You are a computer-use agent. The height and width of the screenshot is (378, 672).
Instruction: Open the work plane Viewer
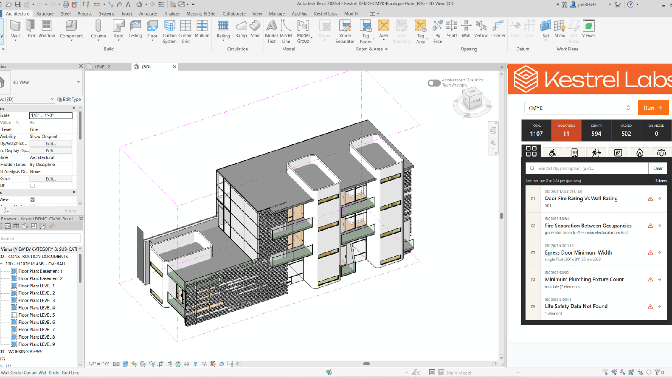[x=588, y=29]
